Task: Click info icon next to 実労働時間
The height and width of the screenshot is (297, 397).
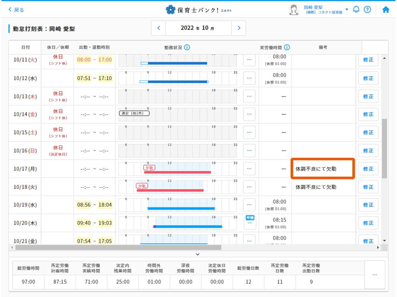Action: (287, 48)
